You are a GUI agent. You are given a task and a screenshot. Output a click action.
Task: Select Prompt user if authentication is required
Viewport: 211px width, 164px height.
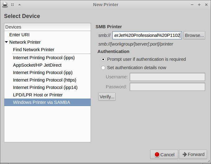103,59
